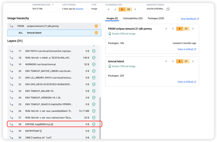Copy the manifest digest sha256 value
Screen dimensions: 217x142
pyautogui.click(x=168, y=9)
